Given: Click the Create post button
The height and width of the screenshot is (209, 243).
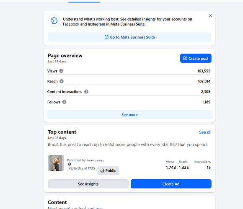Looking at the screenshot, I should [x=196, y=58].
